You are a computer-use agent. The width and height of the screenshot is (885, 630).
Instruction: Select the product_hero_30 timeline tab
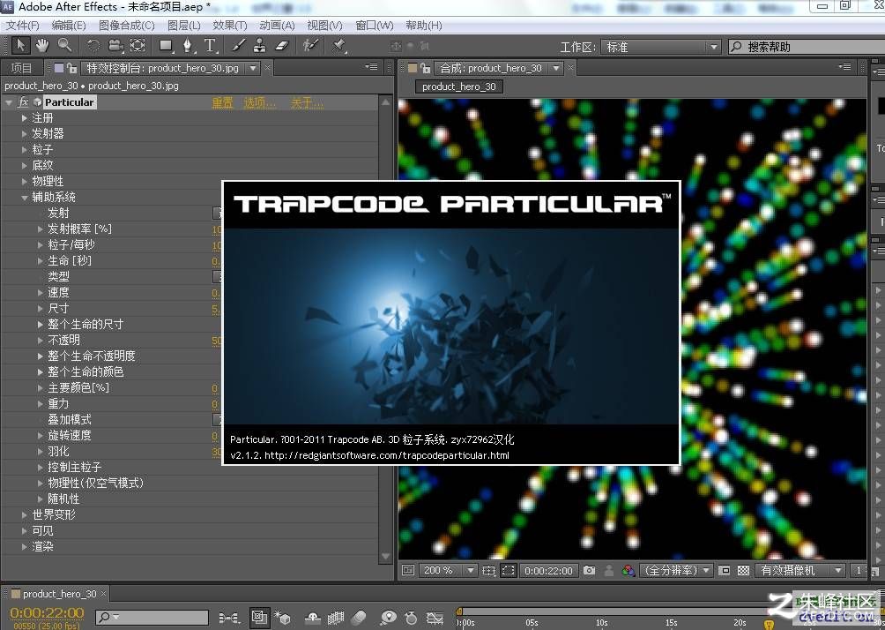point(59,594)
